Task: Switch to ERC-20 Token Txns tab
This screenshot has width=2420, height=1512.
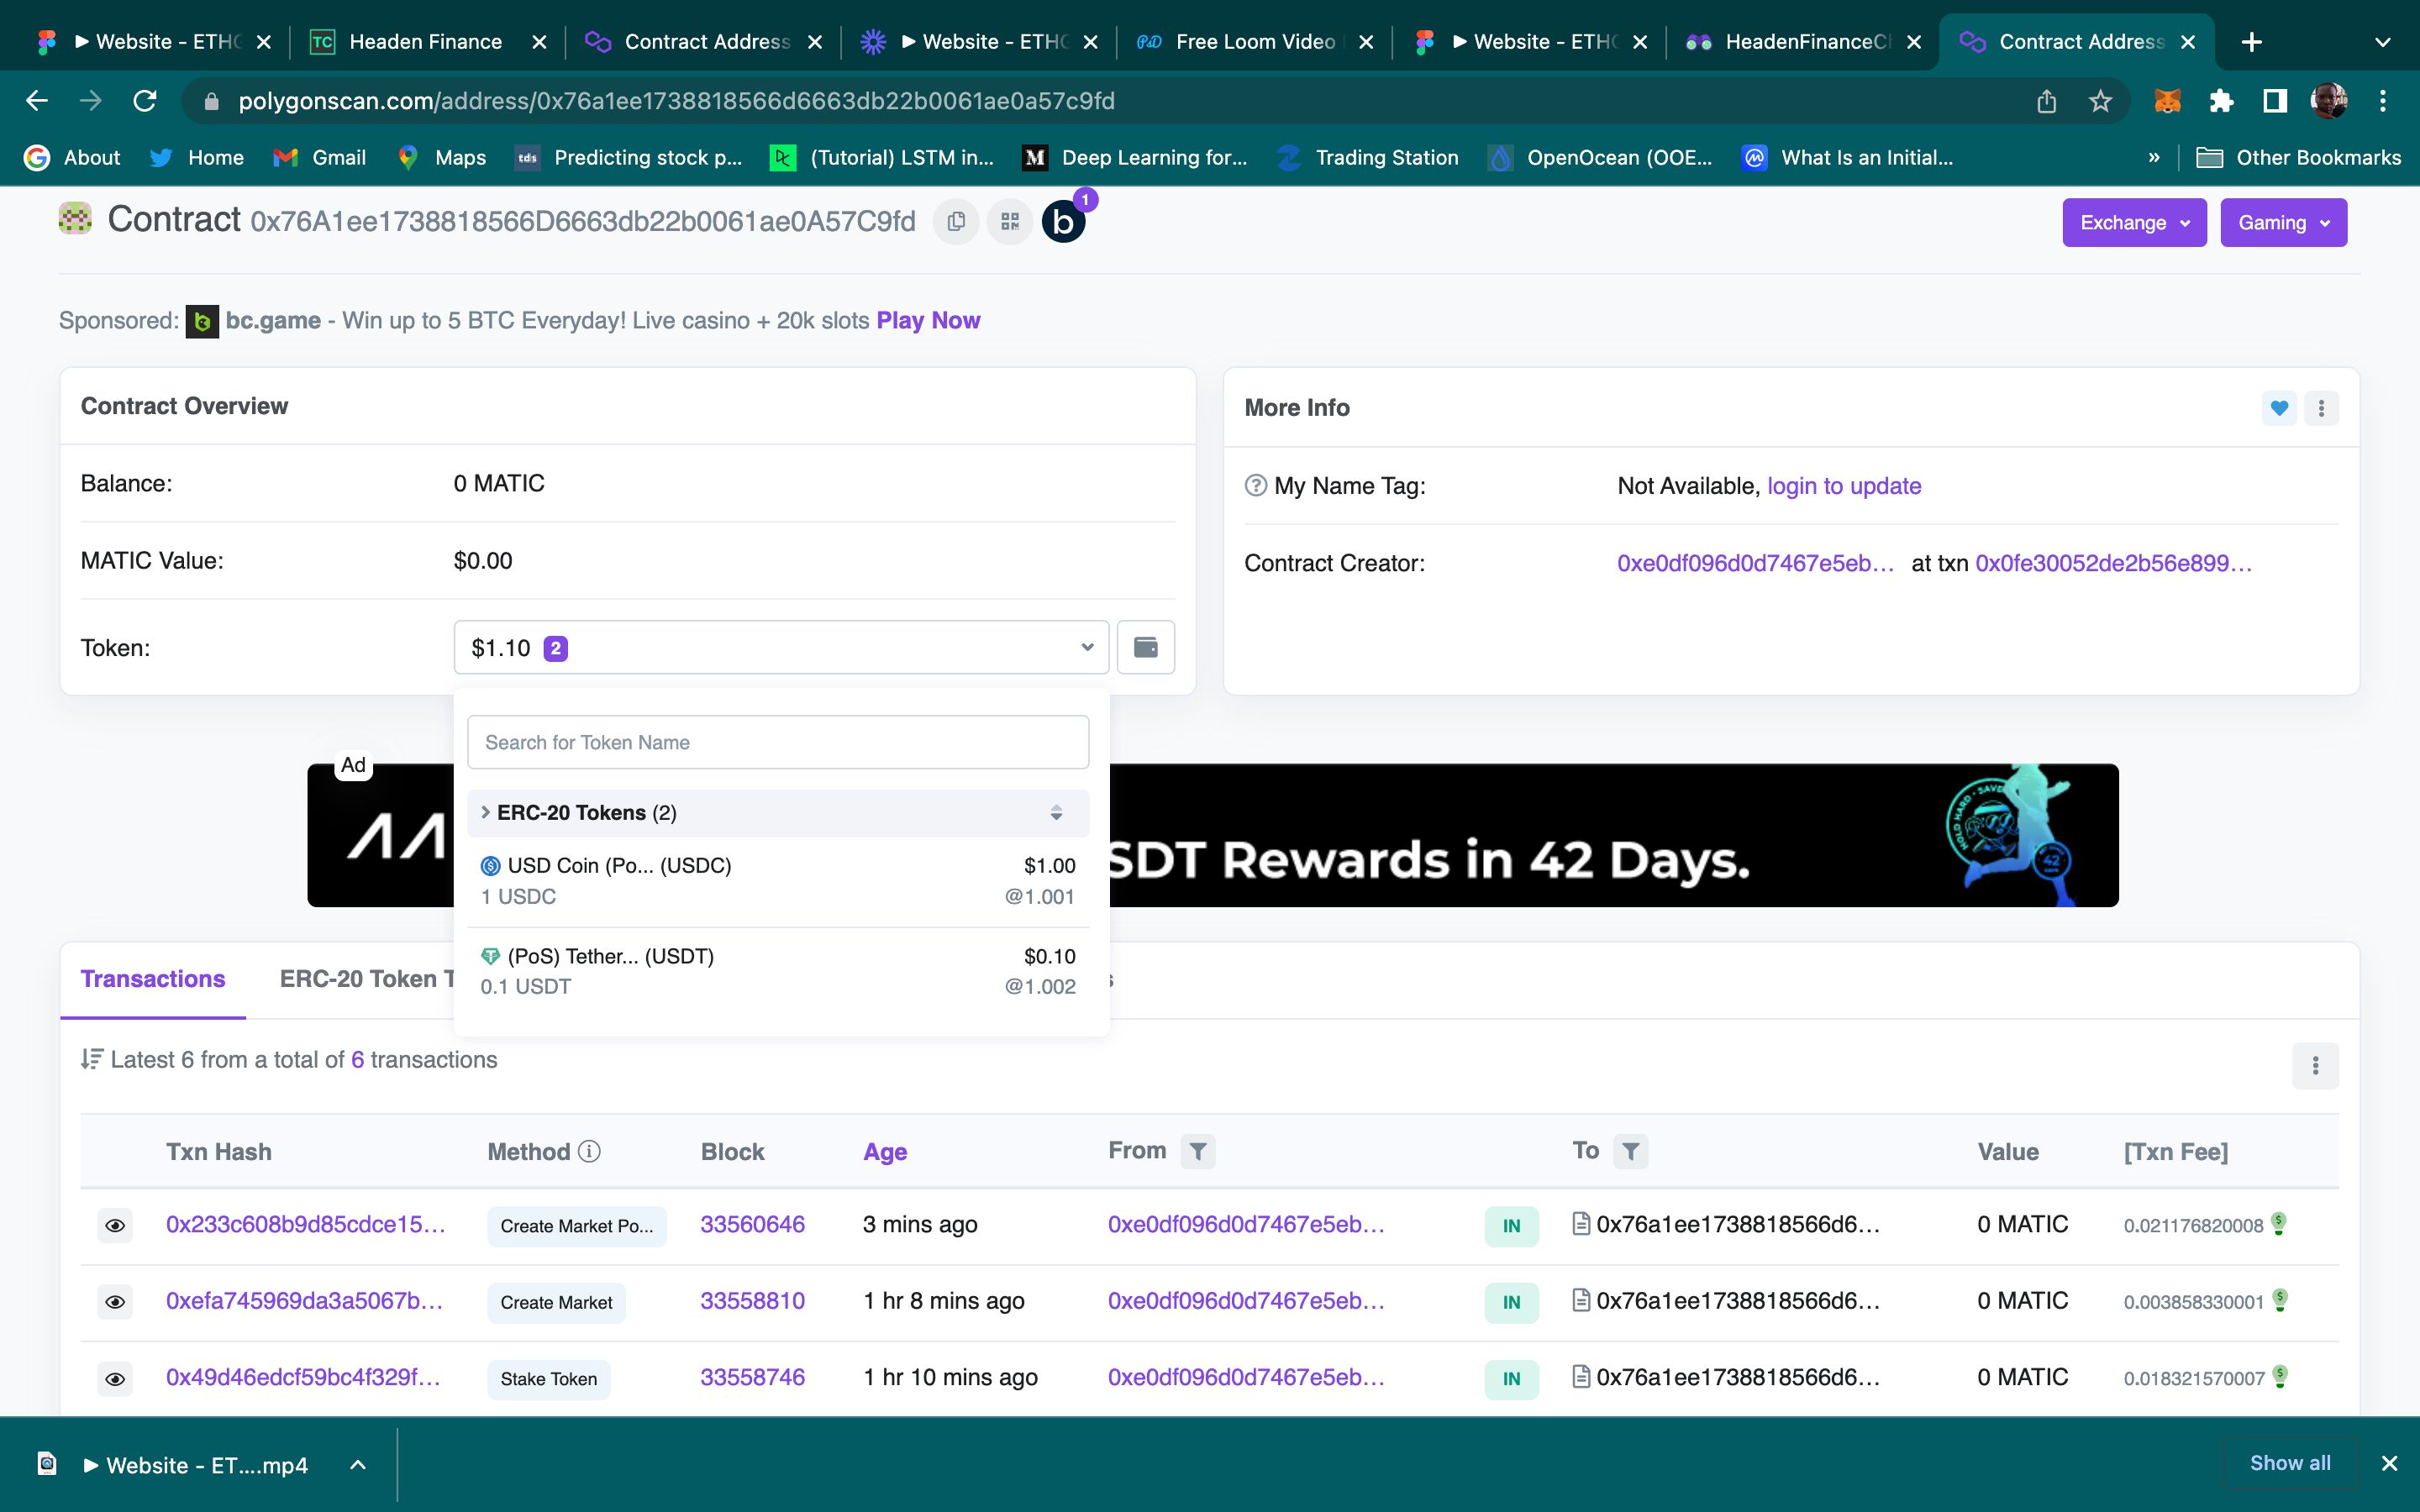Action: 366,979
